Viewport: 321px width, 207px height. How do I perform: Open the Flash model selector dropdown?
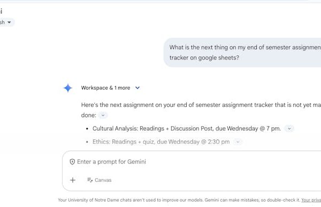click(x=6, y=22)
